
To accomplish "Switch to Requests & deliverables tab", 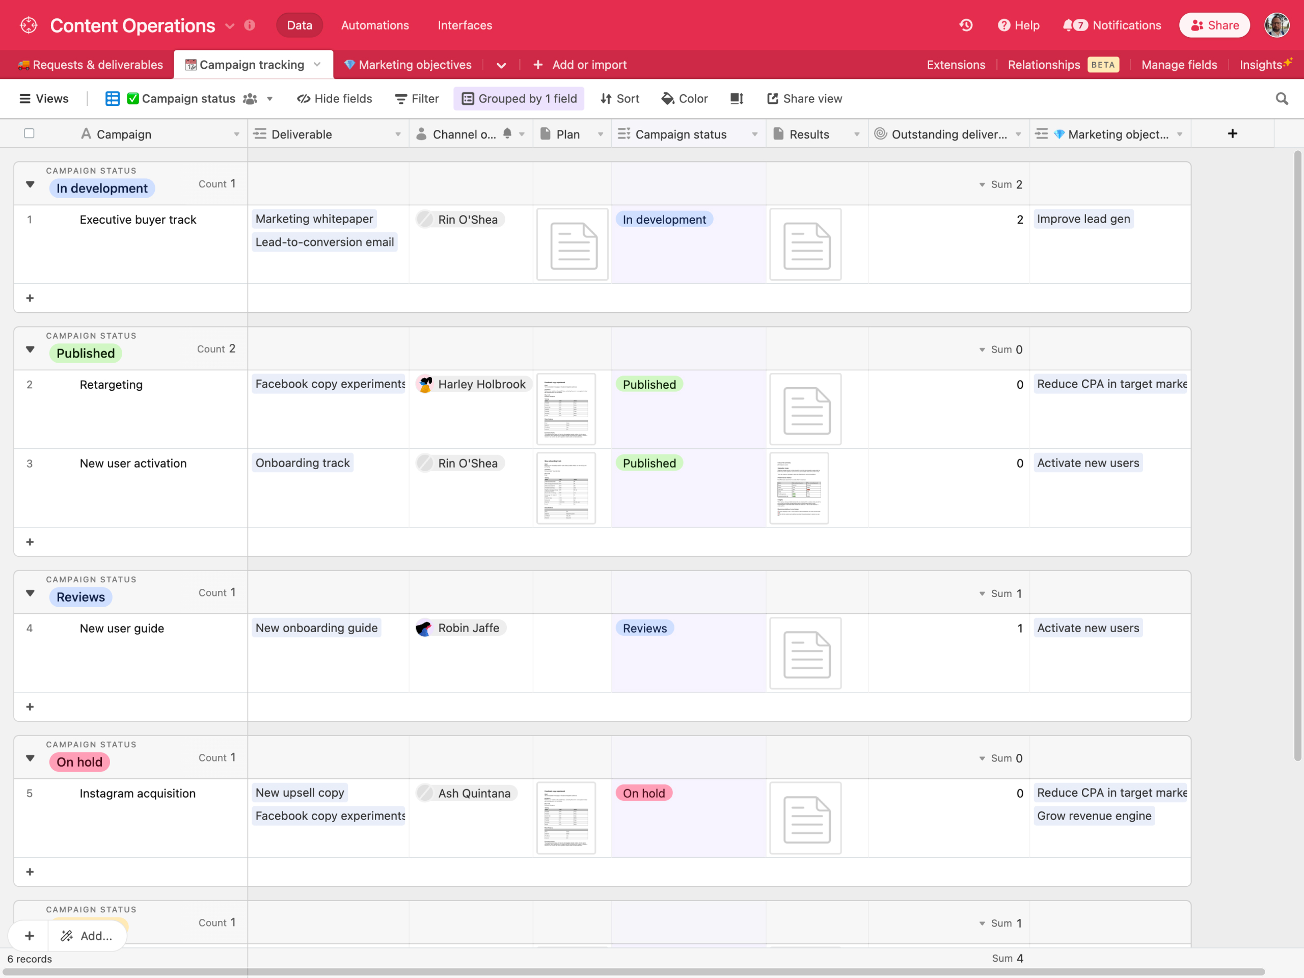I will click(x=90, y=65).
